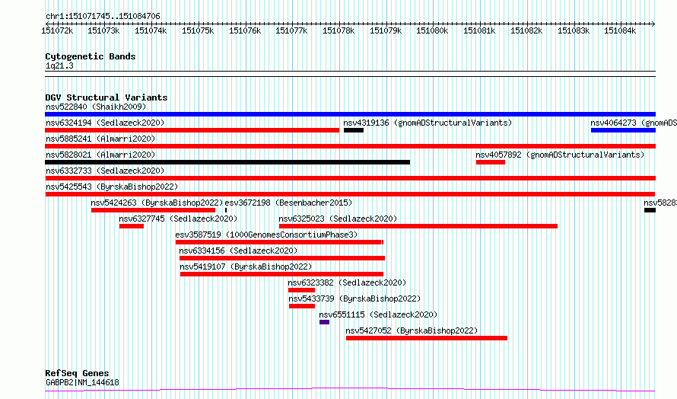677x399 pixels.
Task: Open the RefSeq Genes track title
Action: [77, 373]
